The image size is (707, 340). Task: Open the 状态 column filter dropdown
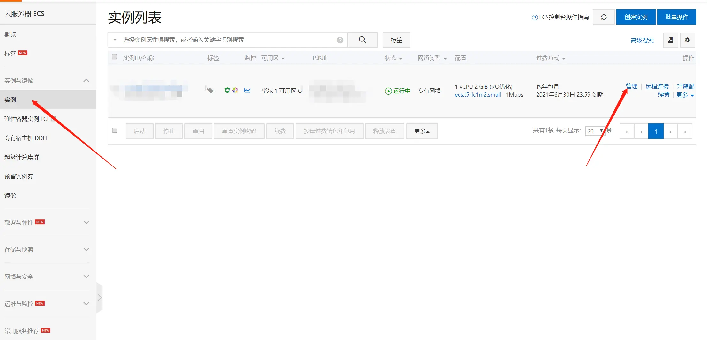coord(401,58)
